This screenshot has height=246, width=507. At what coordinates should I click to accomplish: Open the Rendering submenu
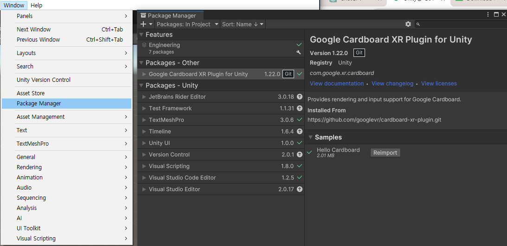tap(67, 167)
